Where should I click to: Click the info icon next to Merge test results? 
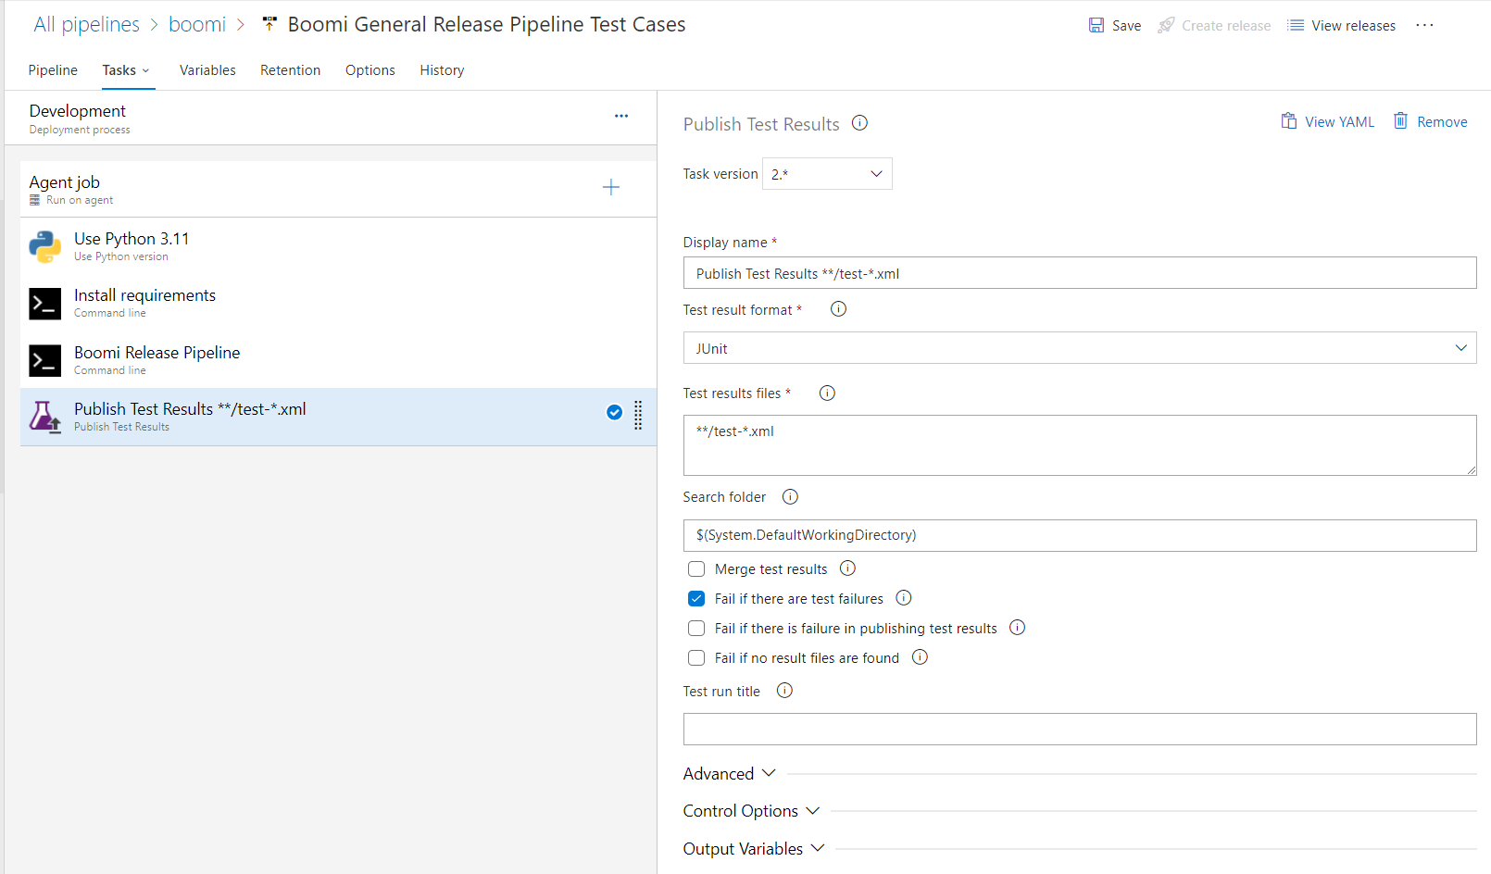[847, 568]
